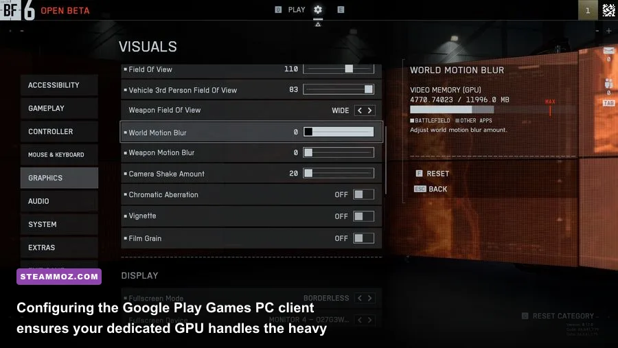This screenshot has height=348, width=618.
Task: Toggle Vignette on
Action: coord(363,216)
